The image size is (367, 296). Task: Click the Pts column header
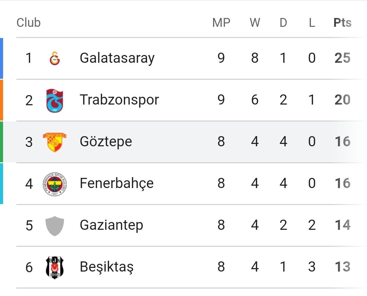click(x=342, y=23)
